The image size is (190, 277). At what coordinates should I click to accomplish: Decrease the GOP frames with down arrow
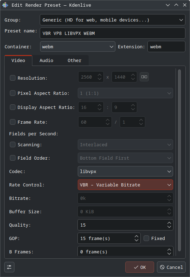click(137, 240)
